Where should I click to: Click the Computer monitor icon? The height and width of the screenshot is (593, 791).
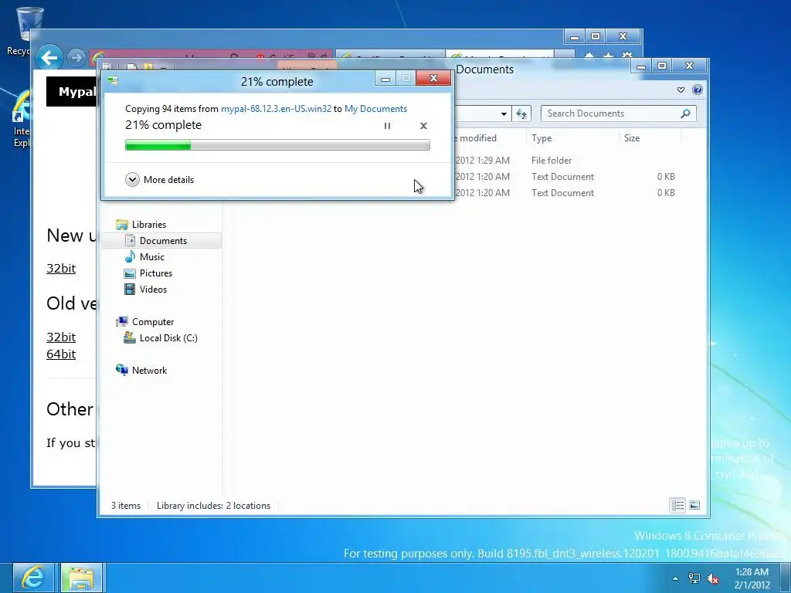pos(121,321)
